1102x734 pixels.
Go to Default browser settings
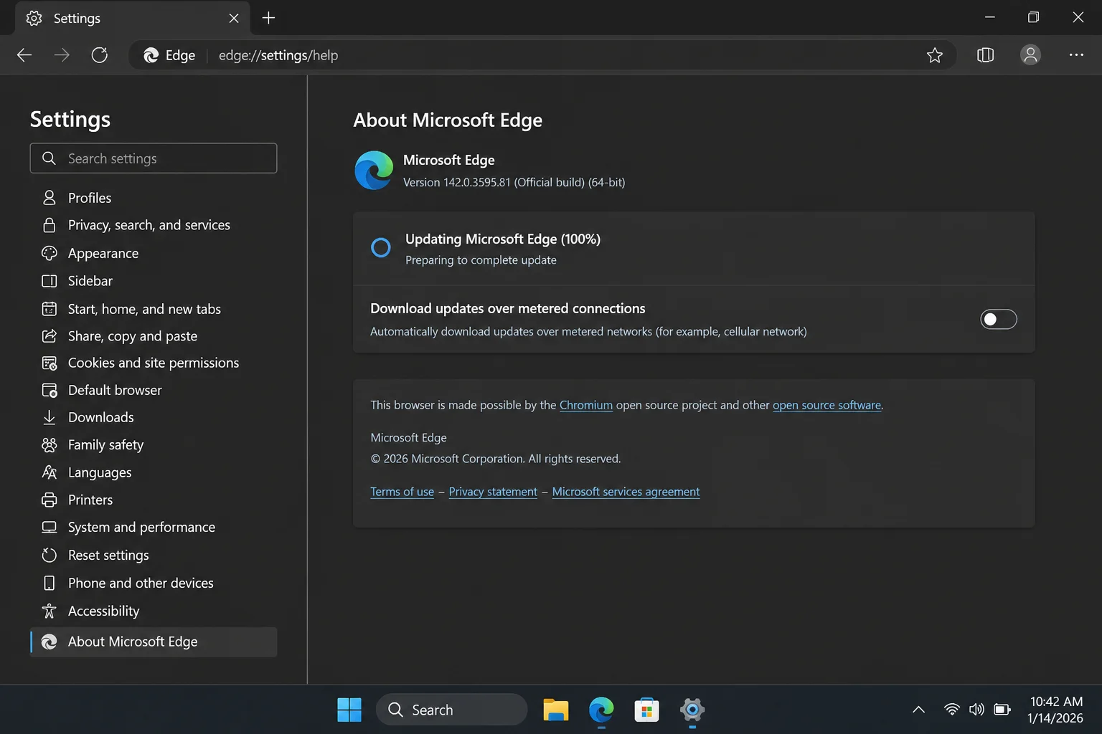tap(154, 390)
